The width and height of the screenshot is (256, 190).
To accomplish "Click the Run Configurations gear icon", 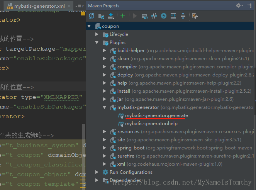I will point(105,172).
